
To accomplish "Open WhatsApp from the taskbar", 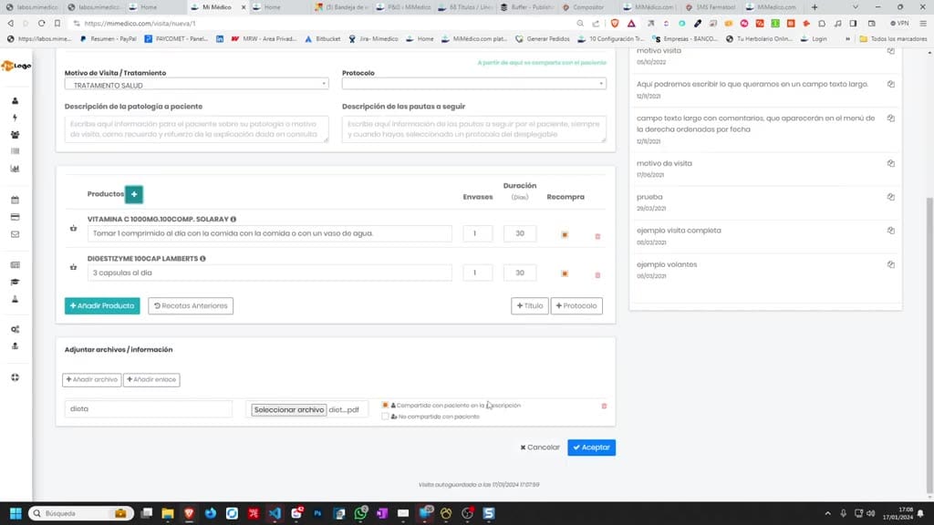I will point(360,513).
